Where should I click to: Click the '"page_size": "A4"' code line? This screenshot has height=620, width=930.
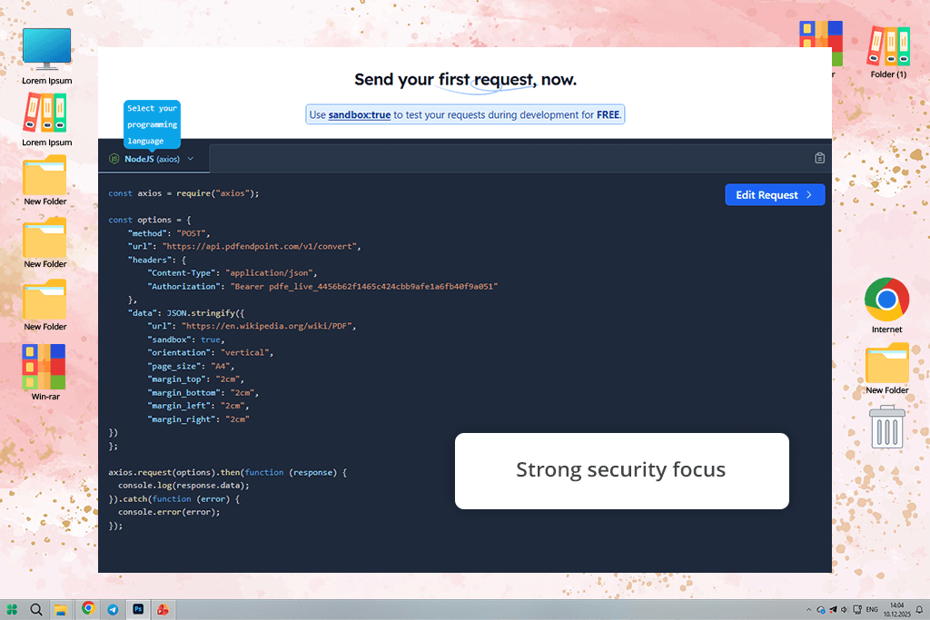click(x=191, y=367)
